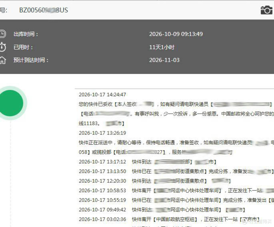Click the clock icon beside 出库时间
The width and height of the screenshot is (274, 227).
[x=3, y=34]
